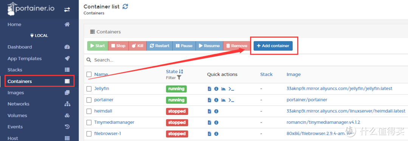Viewport: 408px width, 141px height.
Task: Open the inspect icon for filebrowser-1
Action: (x=216, y=134)
